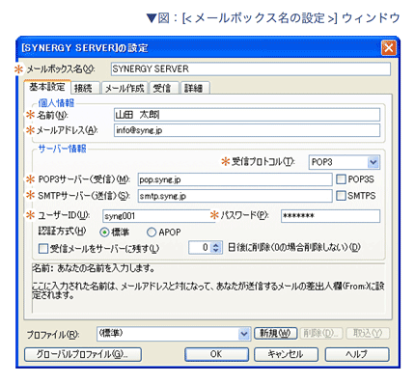Switch to the 受信 tab

162,88
